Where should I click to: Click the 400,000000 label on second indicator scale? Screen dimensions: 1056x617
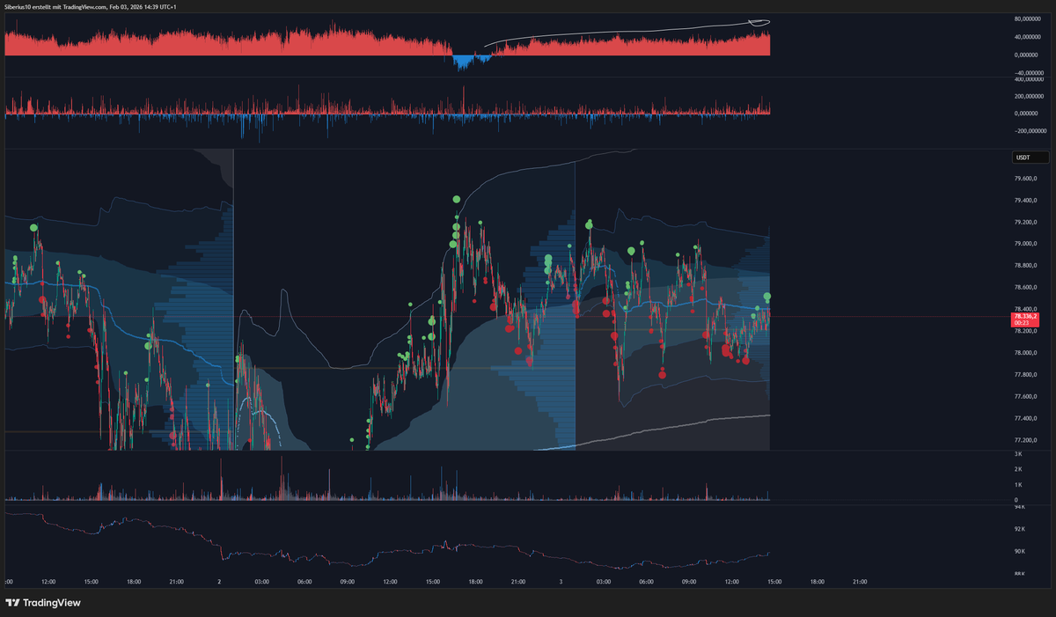1030,79
